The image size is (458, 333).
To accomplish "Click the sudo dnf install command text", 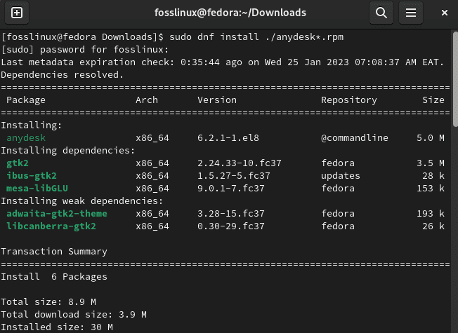I will [x=256, y=37].
